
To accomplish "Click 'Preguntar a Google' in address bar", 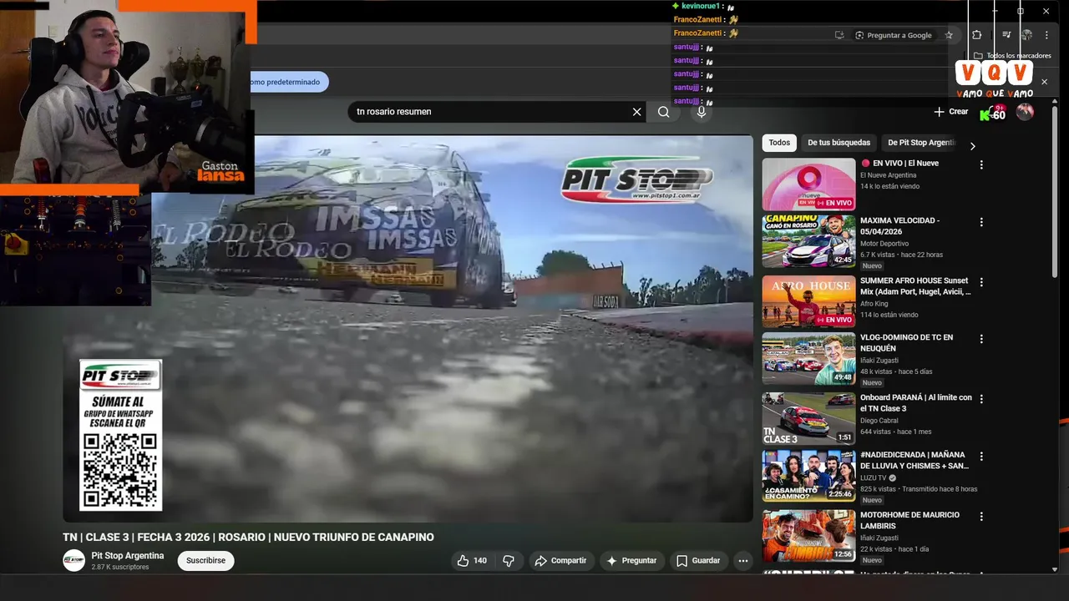I will click(893, 35).
